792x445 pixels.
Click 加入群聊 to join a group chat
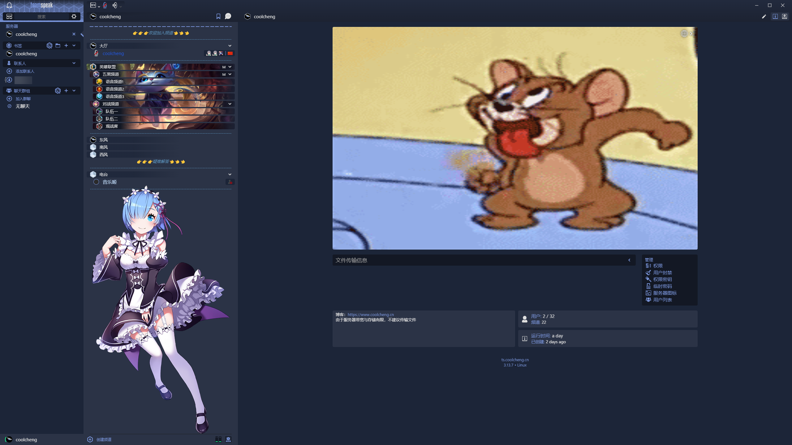pyautogui.click(x=23, y=99)
